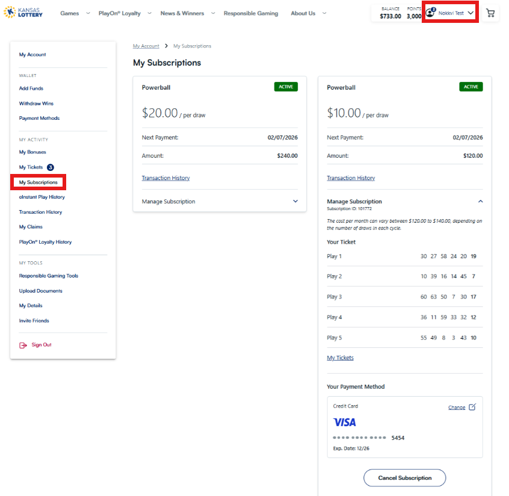Open the PlayOn Loyalty menu
The image size is (509, 496).
[x=120, y=13]
